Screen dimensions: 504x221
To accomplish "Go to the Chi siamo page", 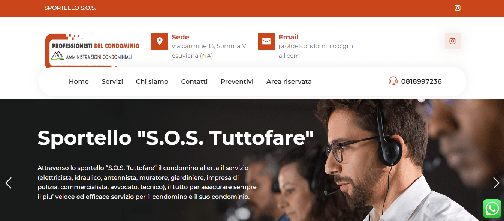I will [x=152, y=81].
